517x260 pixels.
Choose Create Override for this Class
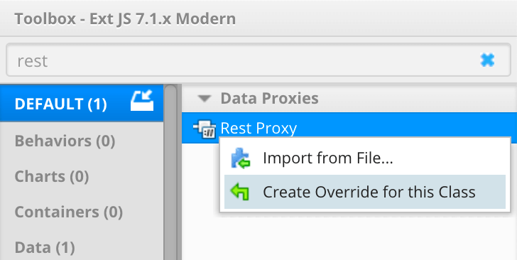point(365,192)
